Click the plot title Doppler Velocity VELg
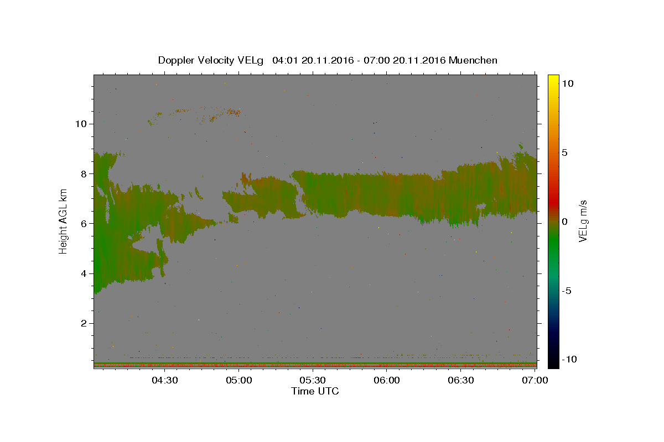This screenshot has width=664, height=442. coord(211,60)
